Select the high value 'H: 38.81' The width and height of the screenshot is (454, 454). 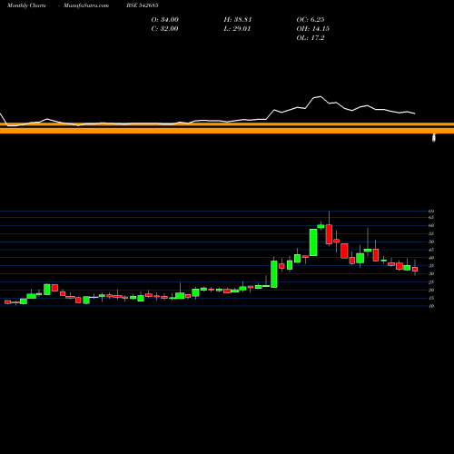tap(238, 20)
